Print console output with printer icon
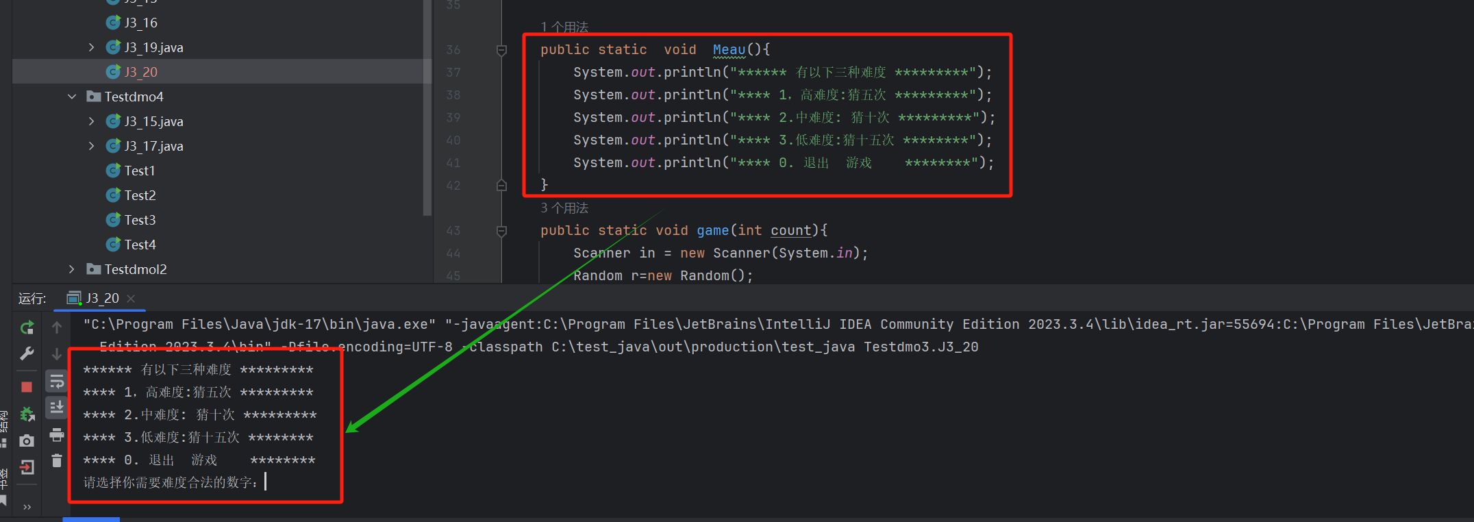Viewport: 1474px width, 522px height. click(x=57, y=434)
